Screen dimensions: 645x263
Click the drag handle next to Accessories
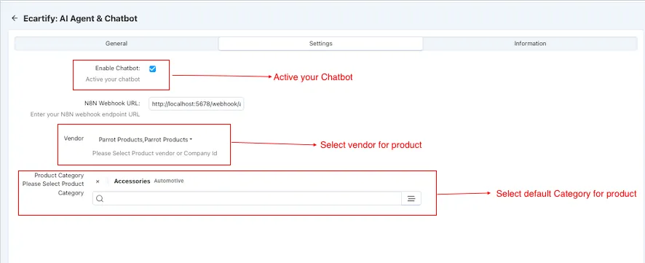tap(108, 181)
